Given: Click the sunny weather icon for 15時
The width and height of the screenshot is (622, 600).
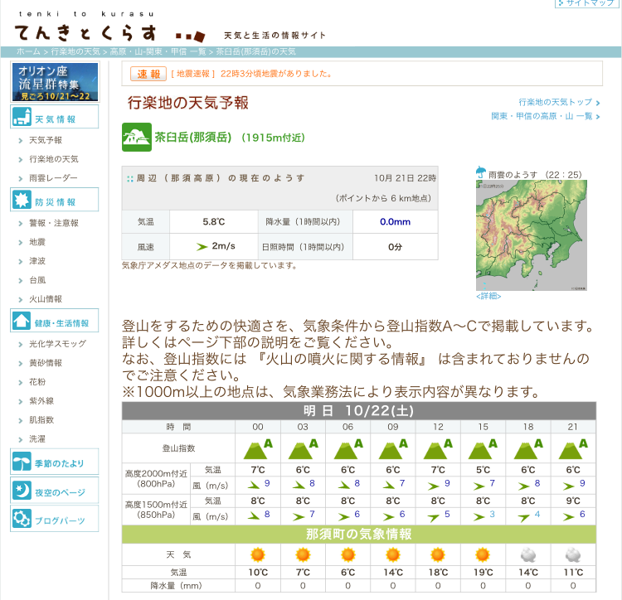Looking at the screenshot, I should (x=483, y=554).
